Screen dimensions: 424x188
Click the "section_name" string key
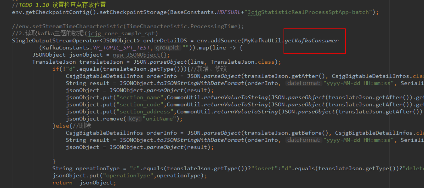coord(140,97)
